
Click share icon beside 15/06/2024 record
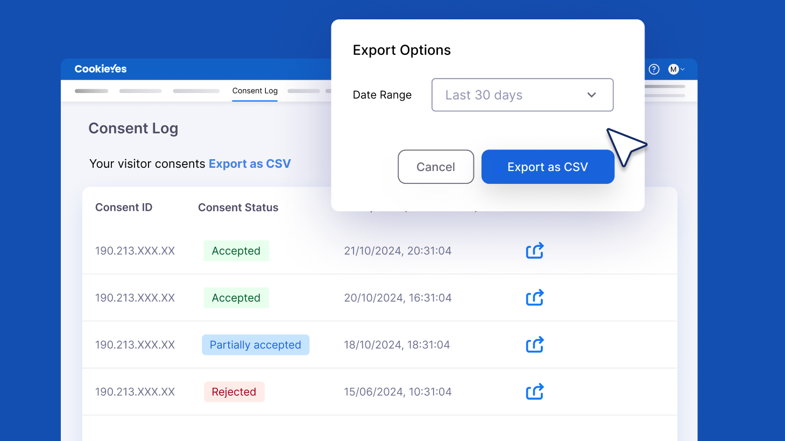point(534,392)
